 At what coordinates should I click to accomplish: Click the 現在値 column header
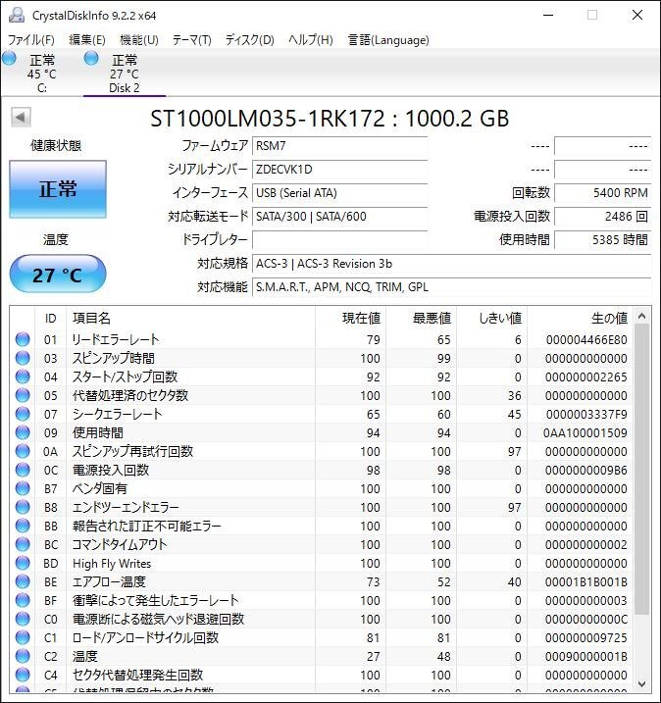pos(350,319)
